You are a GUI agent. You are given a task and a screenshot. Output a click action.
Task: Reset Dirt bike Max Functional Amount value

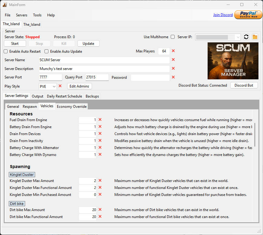point(100,217)
